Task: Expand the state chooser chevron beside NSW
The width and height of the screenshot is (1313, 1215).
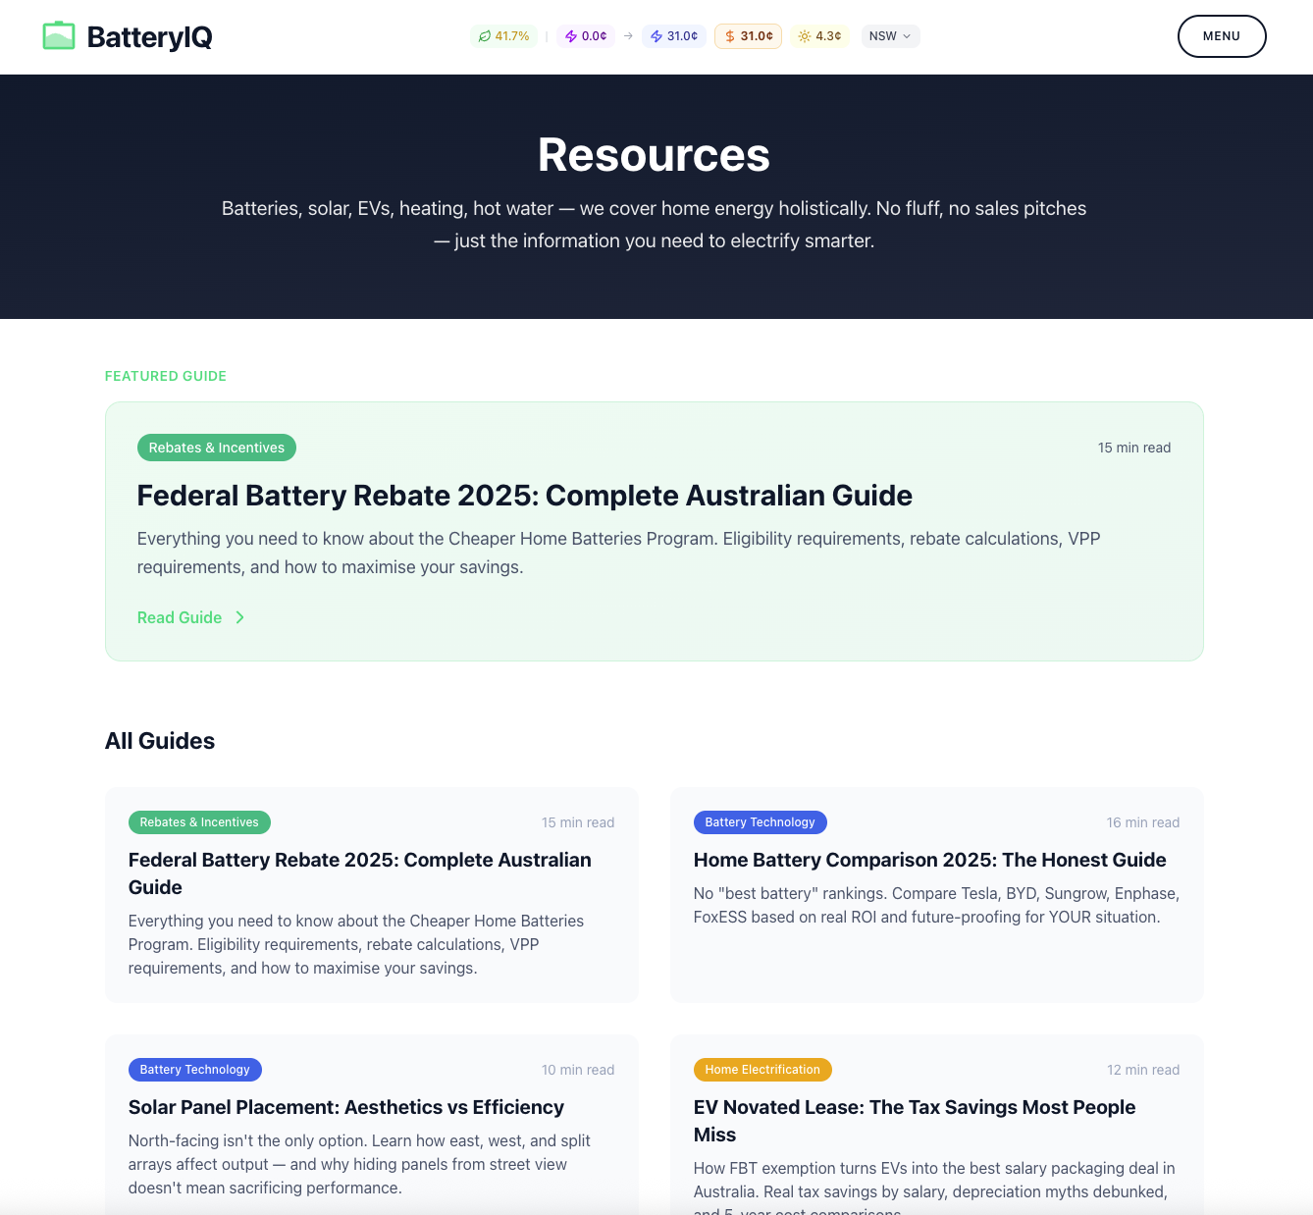Action: (x=906, y=36)
